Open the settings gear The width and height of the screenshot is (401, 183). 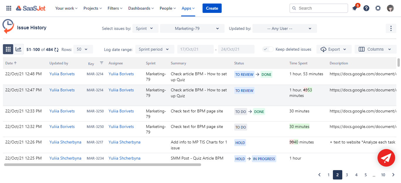pyautogui.click(x=378, y=8)
